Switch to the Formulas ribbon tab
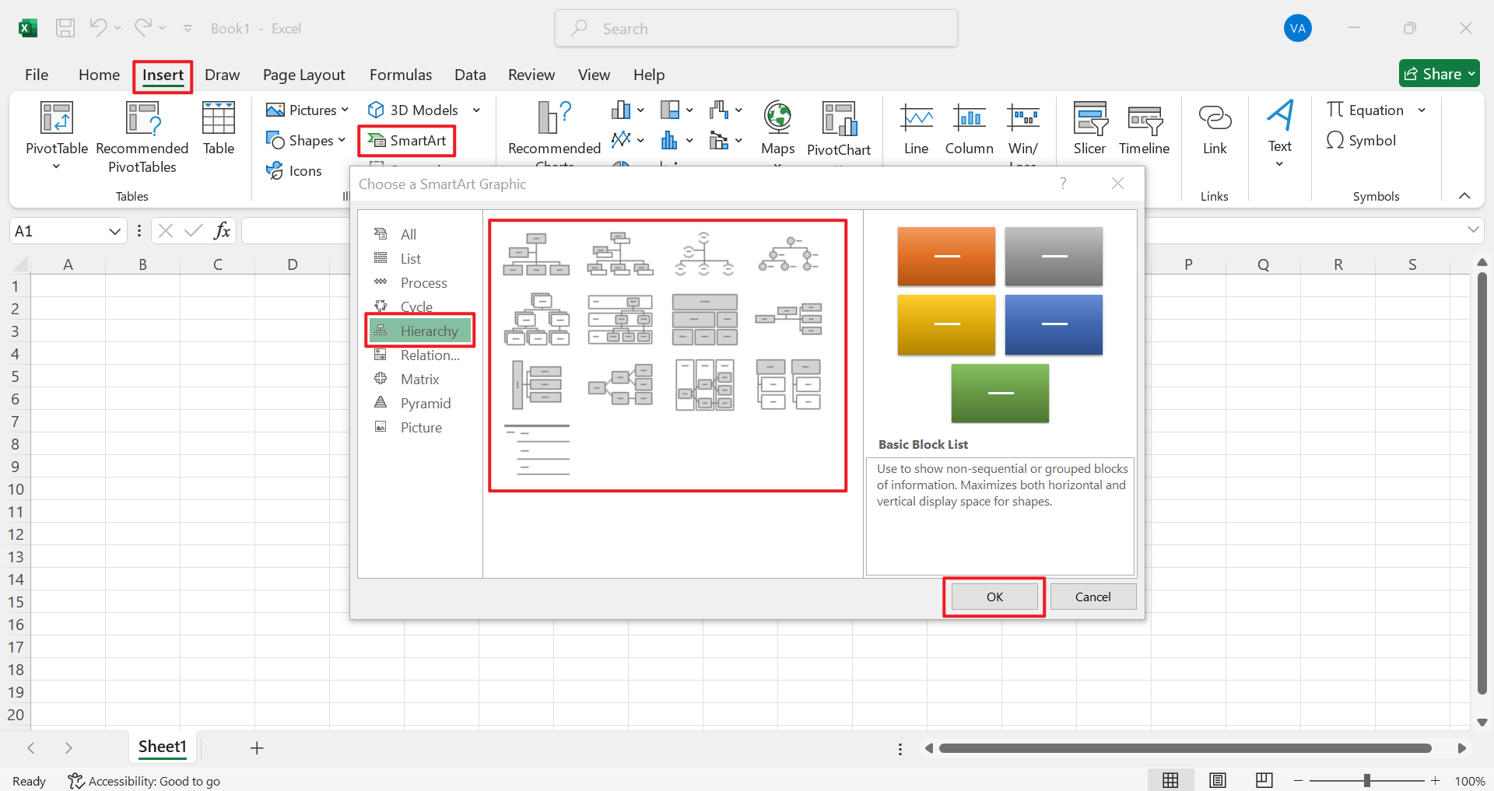 coord(400,75)
